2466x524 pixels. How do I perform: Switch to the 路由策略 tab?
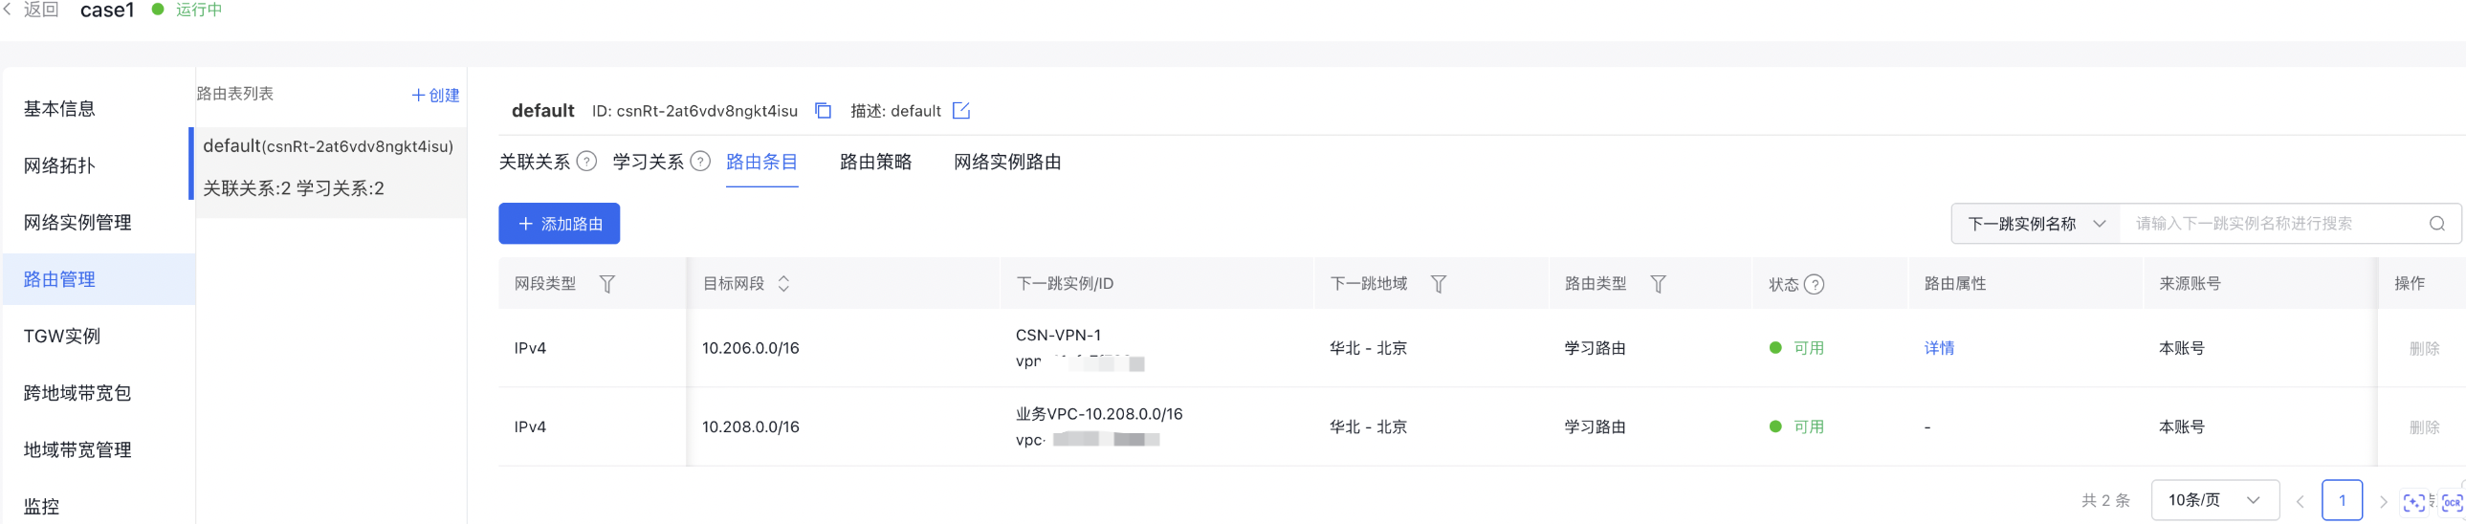(875, 162)
